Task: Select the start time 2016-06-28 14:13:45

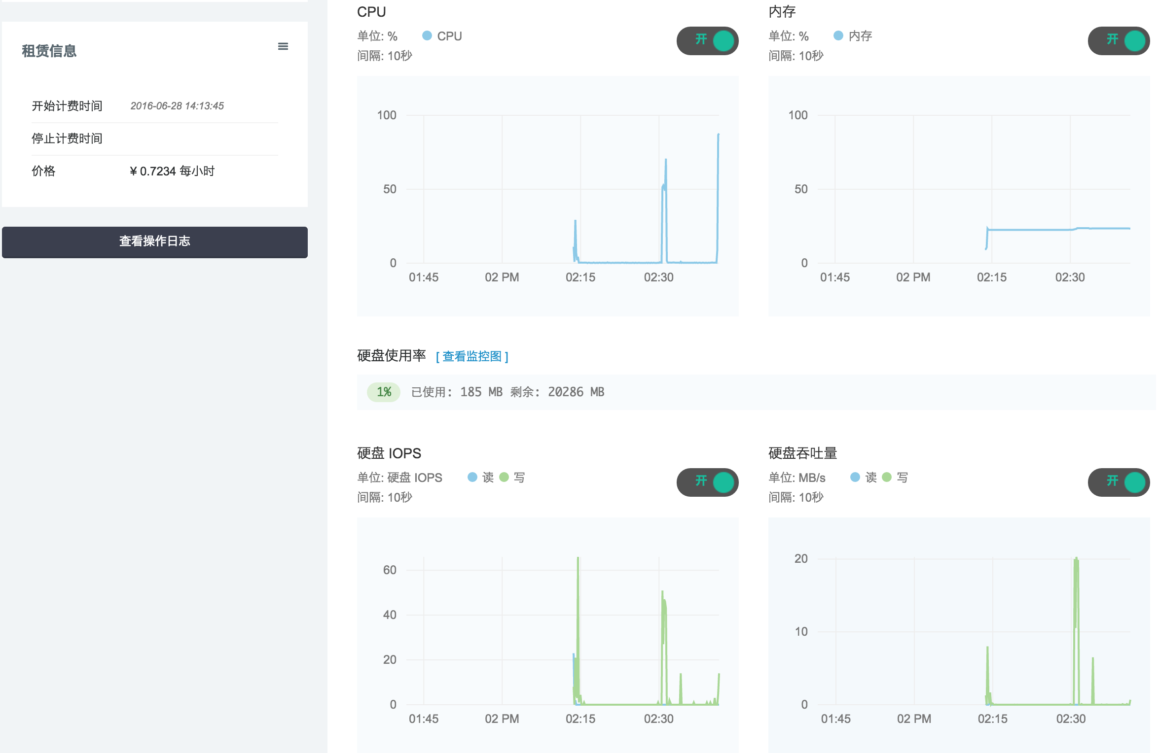Action: (x=177, y=106)
